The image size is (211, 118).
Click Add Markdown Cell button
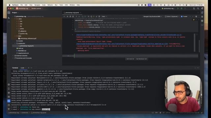[x=141, y=59]
